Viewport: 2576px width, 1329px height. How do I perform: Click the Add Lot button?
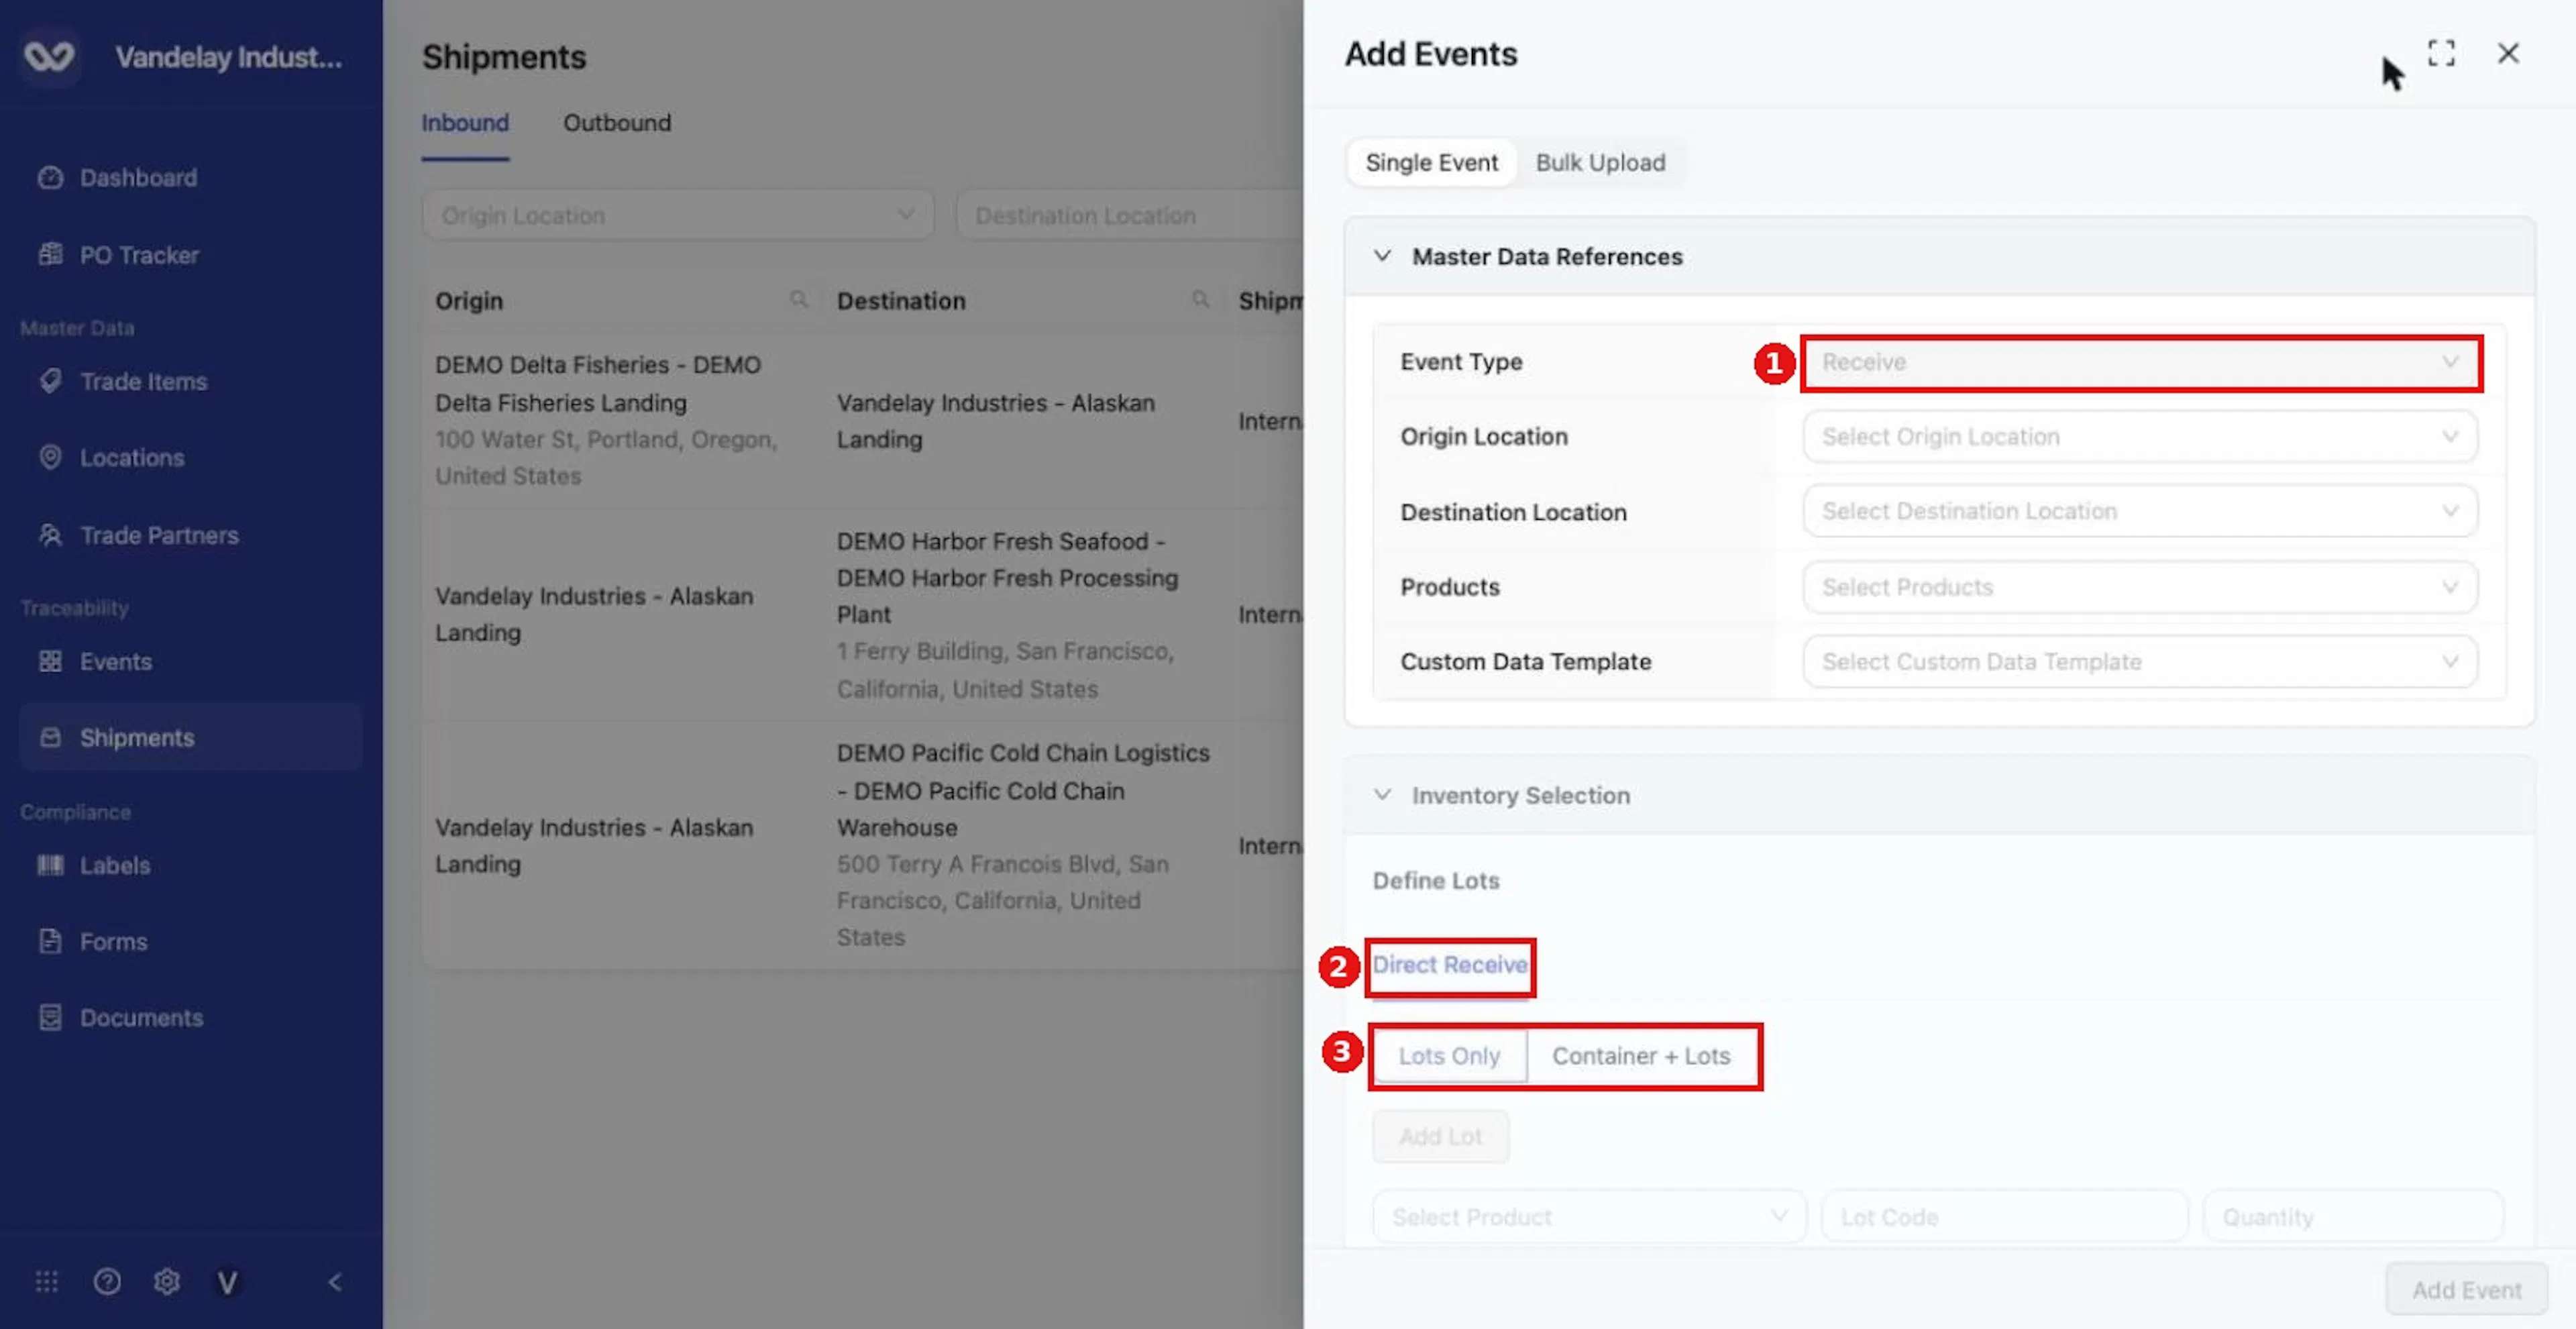1440,1136
